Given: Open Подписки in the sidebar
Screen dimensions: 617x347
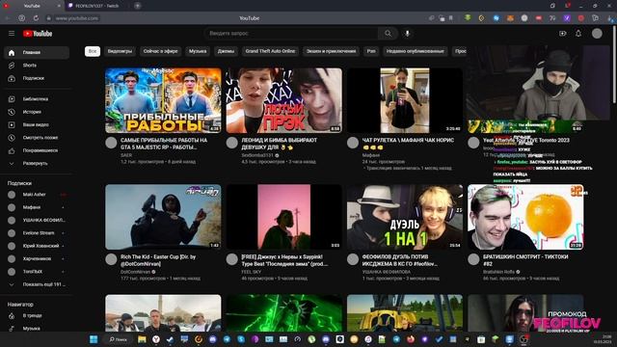Looking at the screenshot, I should pos(37,78).
